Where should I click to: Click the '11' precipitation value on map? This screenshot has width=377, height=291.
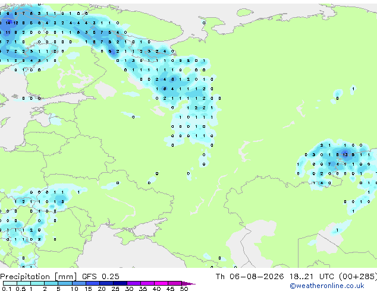tap(8, 32)
